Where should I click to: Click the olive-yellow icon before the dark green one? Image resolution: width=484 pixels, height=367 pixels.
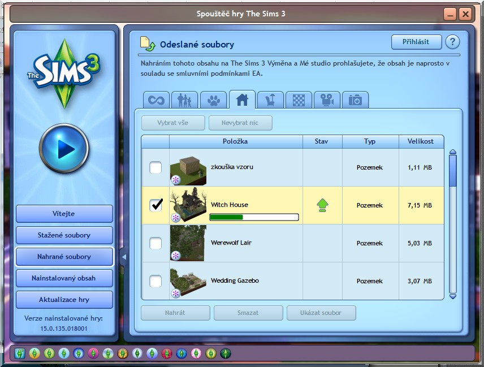pos(211,353)
